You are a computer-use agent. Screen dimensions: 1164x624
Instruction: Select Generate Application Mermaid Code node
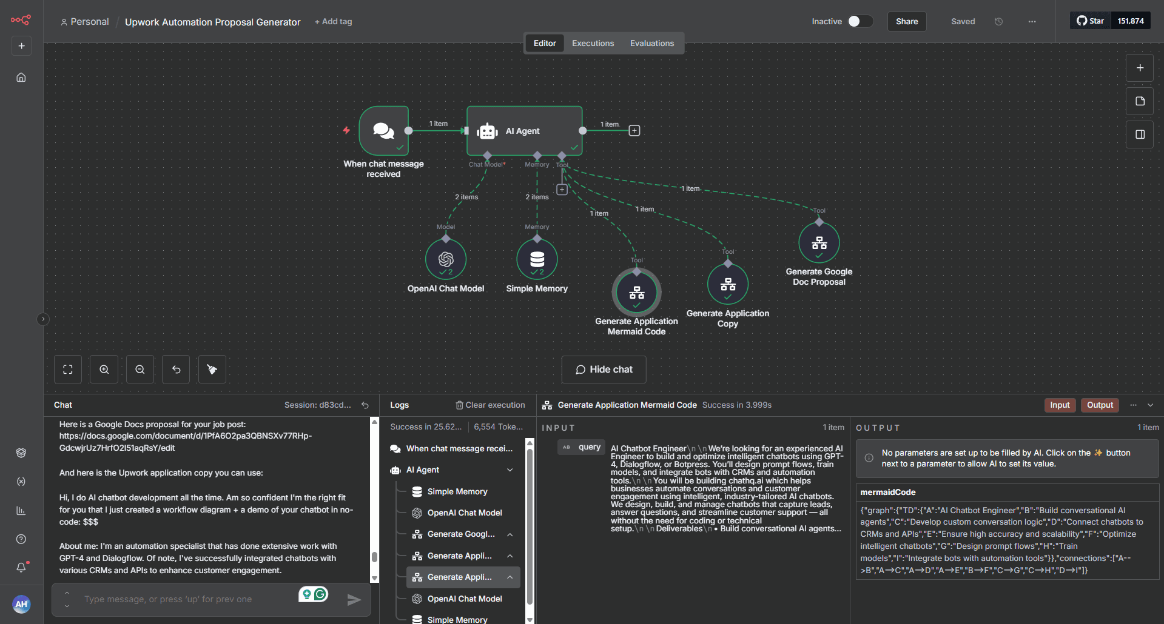637,293
